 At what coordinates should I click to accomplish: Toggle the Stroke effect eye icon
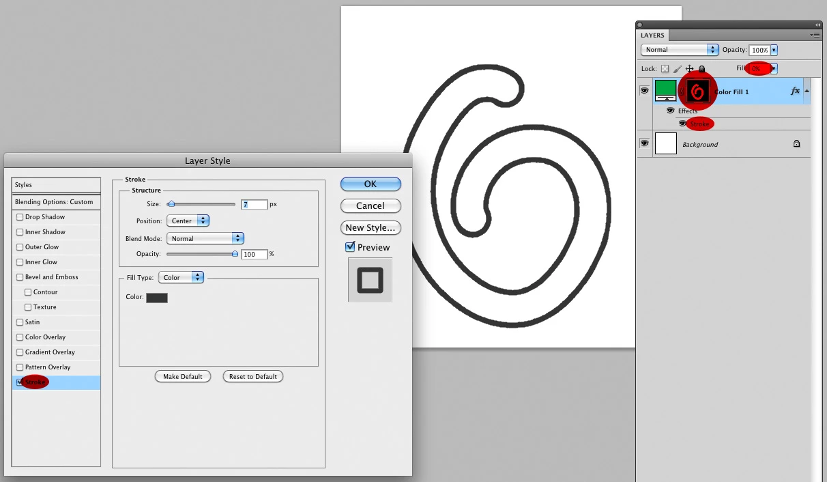pyautogui.click(x=682, y=124)
